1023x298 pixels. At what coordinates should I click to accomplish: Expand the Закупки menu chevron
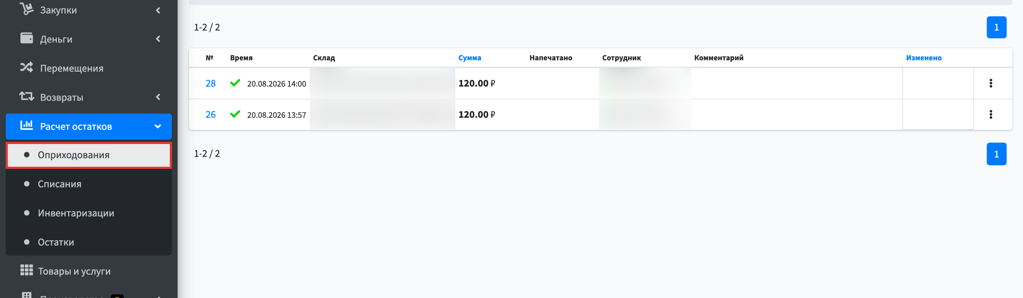[158, 10]
